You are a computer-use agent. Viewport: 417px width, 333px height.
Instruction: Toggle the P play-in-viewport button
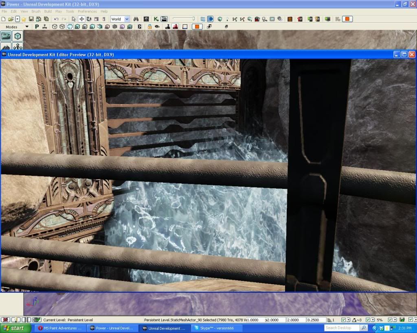coord(37,26)
